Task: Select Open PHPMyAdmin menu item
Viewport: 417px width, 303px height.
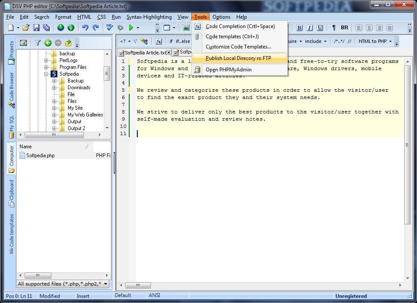Action: 239,70
